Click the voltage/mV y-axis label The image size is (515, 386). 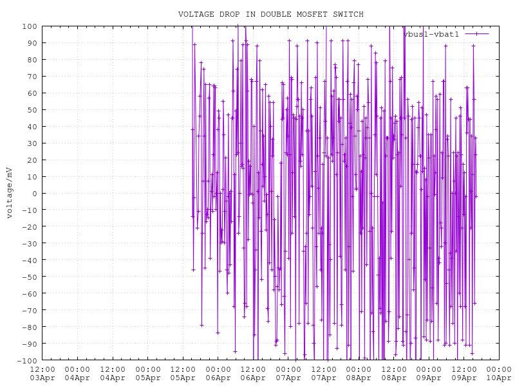click(x=10, y=192)
